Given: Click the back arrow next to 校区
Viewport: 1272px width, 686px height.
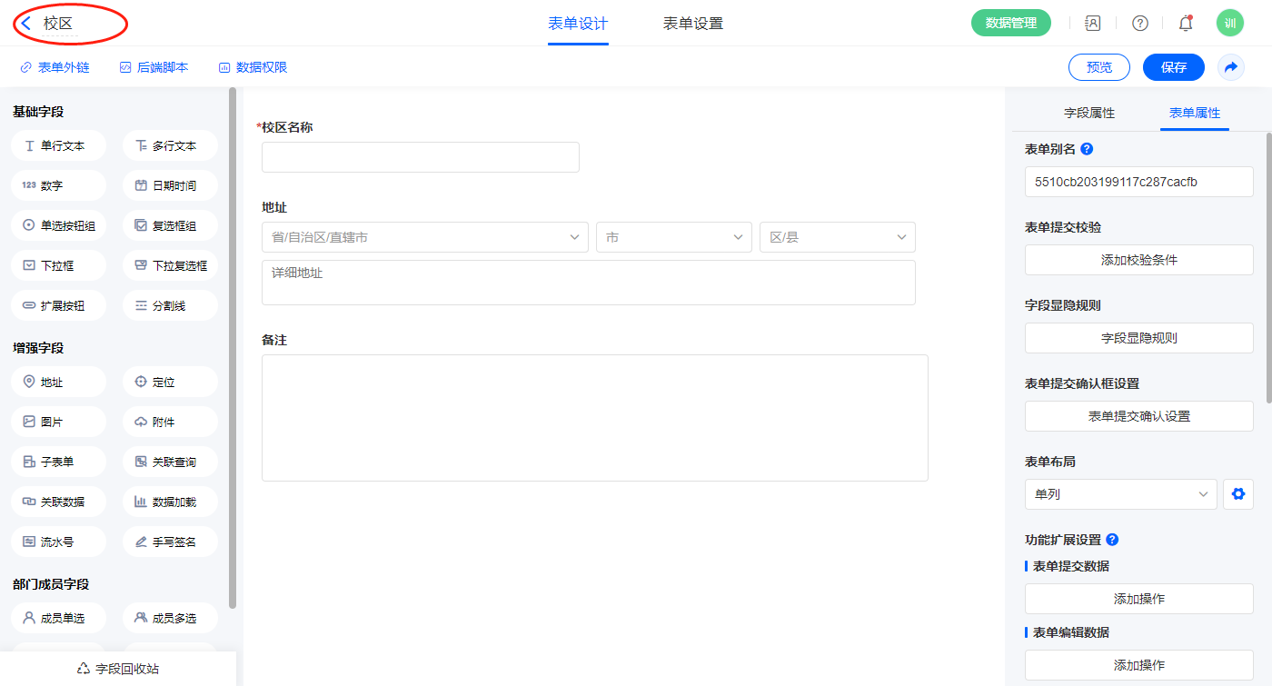Looking at the screenshot, I should pyautogui.click(x=26, y=24).
